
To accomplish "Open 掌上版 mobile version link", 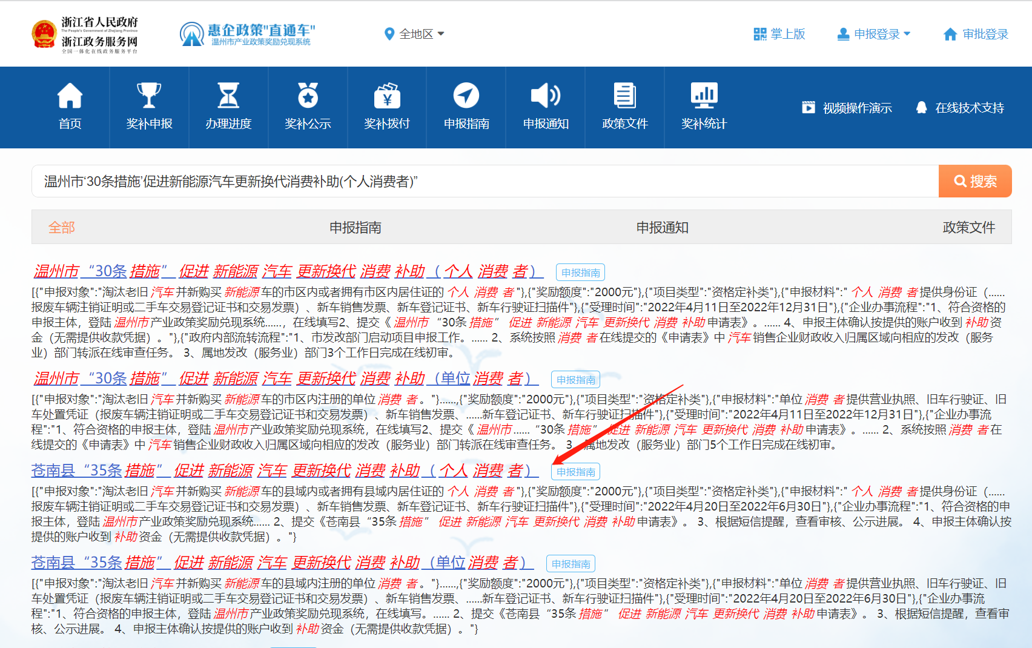I will click(779, 34).
